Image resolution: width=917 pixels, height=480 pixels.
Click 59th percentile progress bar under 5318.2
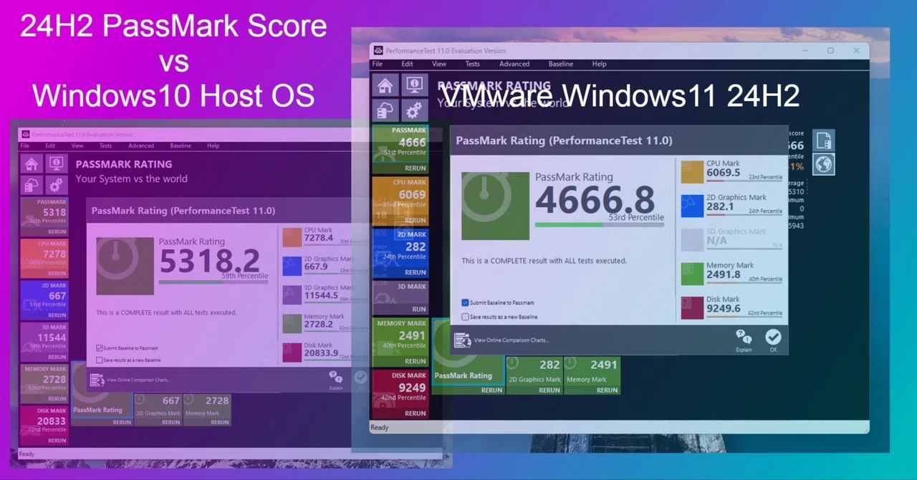click(213, 282)
